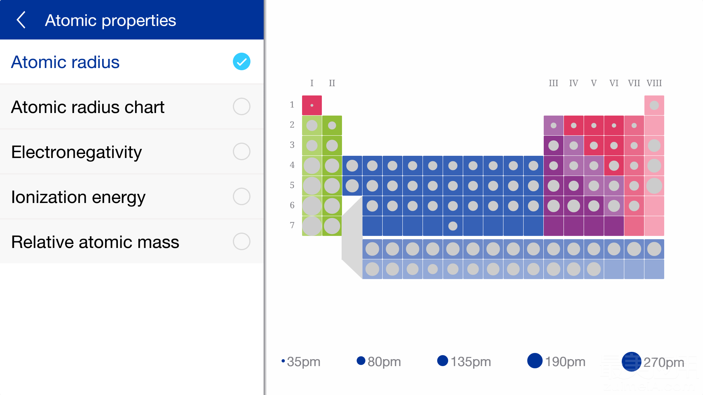This screenshot has height=395, width=703.
Task: Click the group VIII column header
Action: click(x=654, y=83)
